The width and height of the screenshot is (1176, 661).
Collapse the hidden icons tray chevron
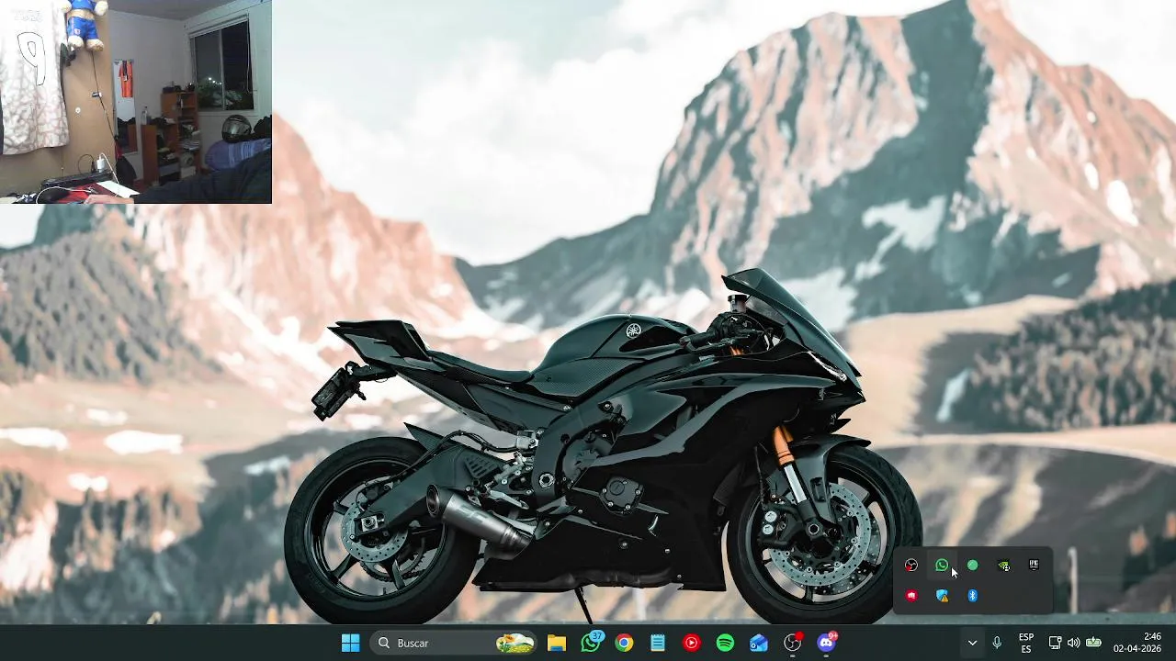(972, 643)
